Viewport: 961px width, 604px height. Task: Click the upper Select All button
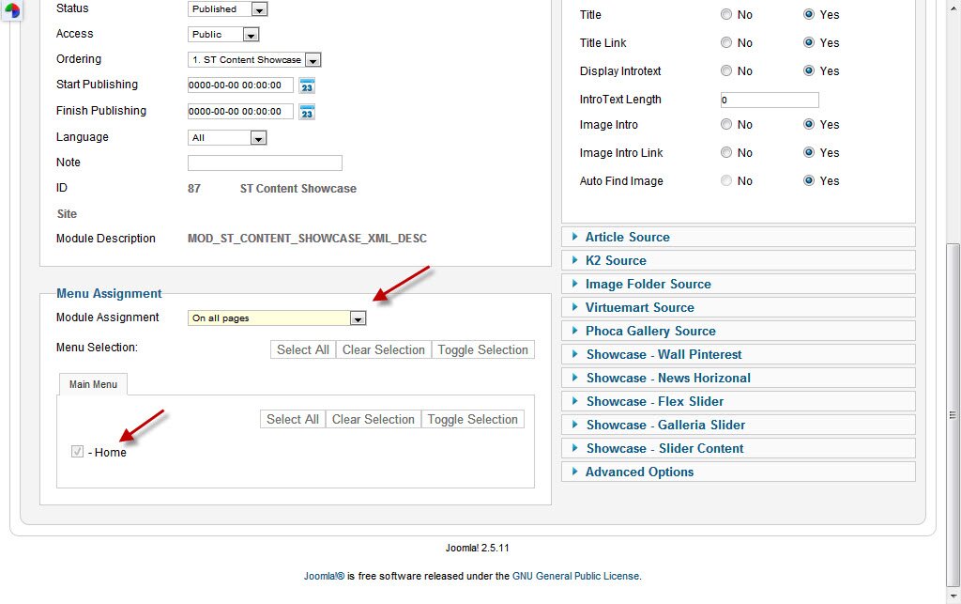(302, 350)
